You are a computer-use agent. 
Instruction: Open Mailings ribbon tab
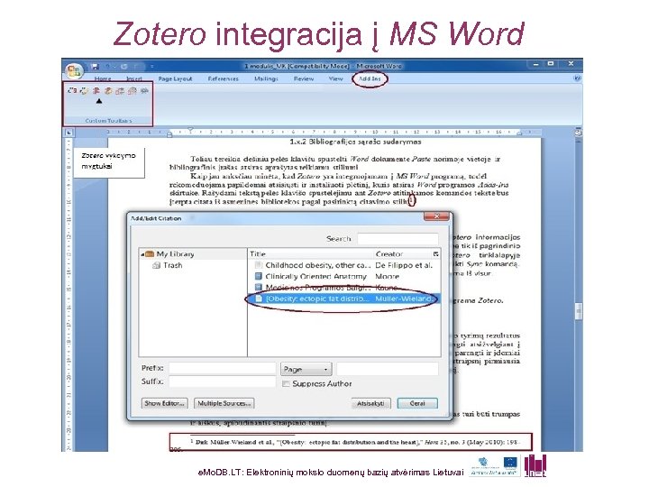(x=266, y=78)
